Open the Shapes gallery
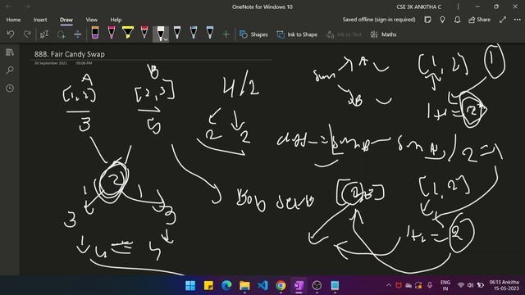 [253, 34]
